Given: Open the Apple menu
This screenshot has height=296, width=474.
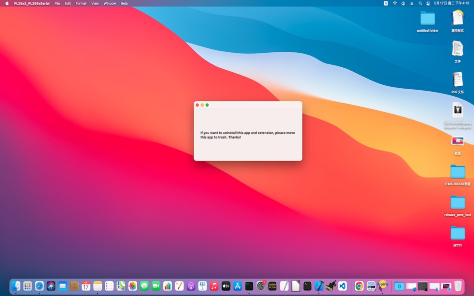Looking at the screenshot, I should tap(7, 3).
